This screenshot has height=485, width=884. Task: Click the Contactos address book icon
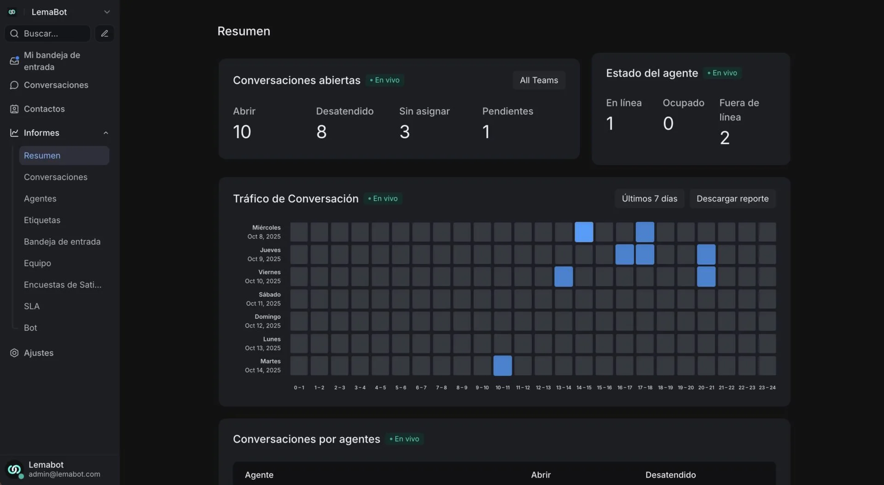coord(14,109)
